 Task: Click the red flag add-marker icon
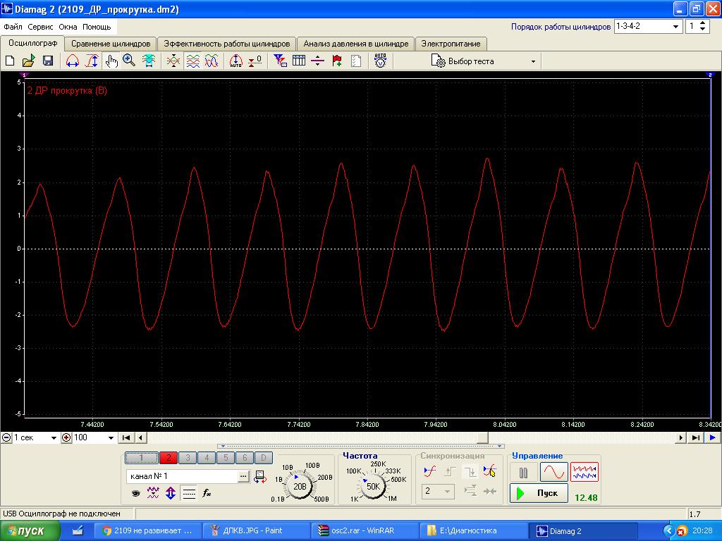pos(337,61)
